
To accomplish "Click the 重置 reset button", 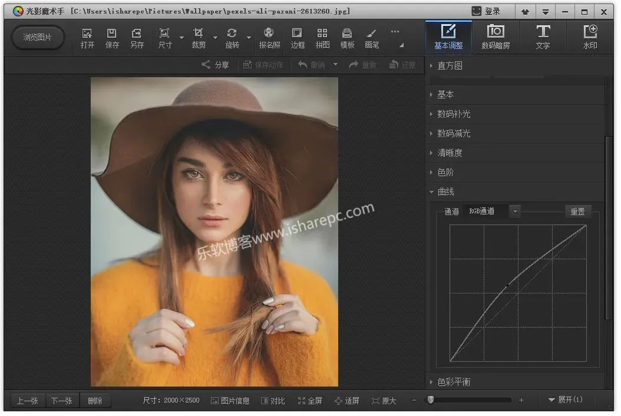I will pyautogui.click(x=577, y=212).
